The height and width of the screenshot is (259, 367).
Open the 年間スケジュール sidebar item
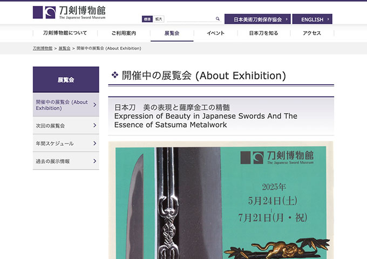[x=66, y=143]
